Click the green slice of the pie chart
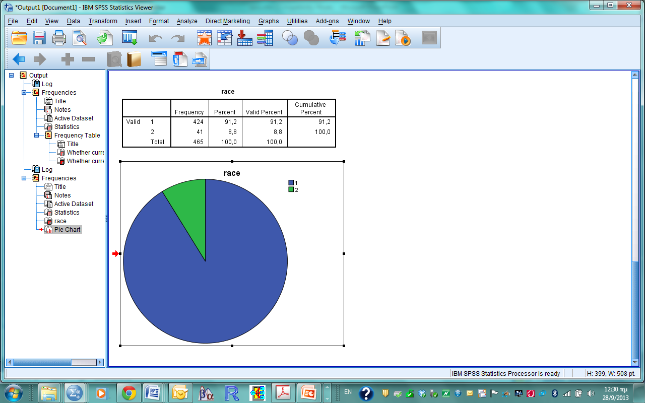 pos(189,209)
